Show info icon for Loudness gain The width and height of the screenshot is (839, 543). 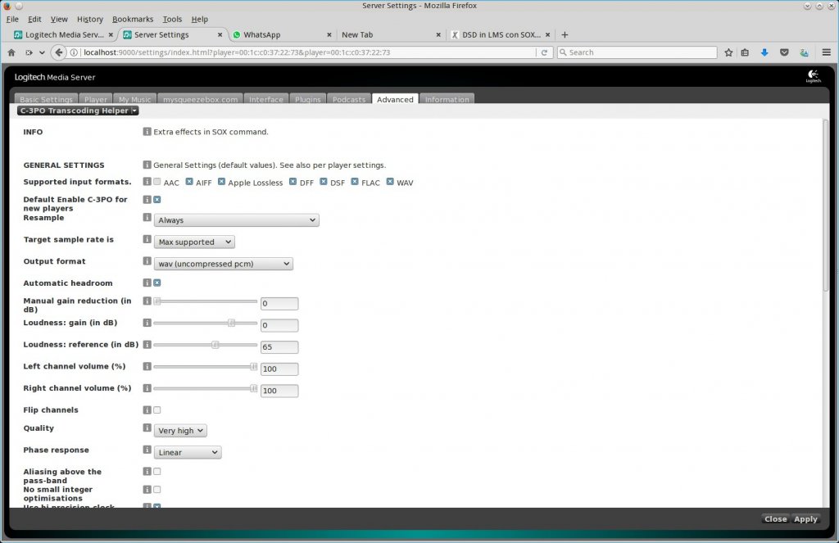tap(147, 324)
